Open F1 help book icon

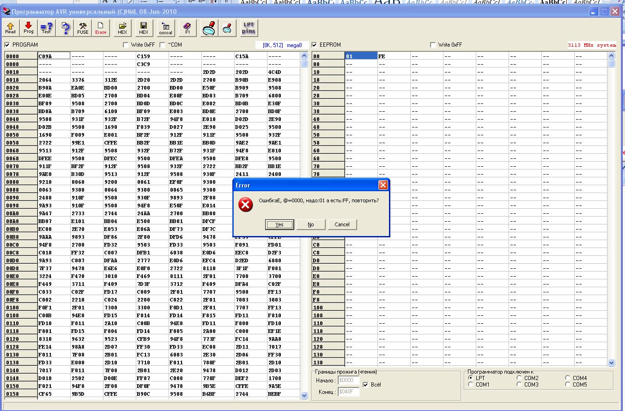click(x=187, y=28)
